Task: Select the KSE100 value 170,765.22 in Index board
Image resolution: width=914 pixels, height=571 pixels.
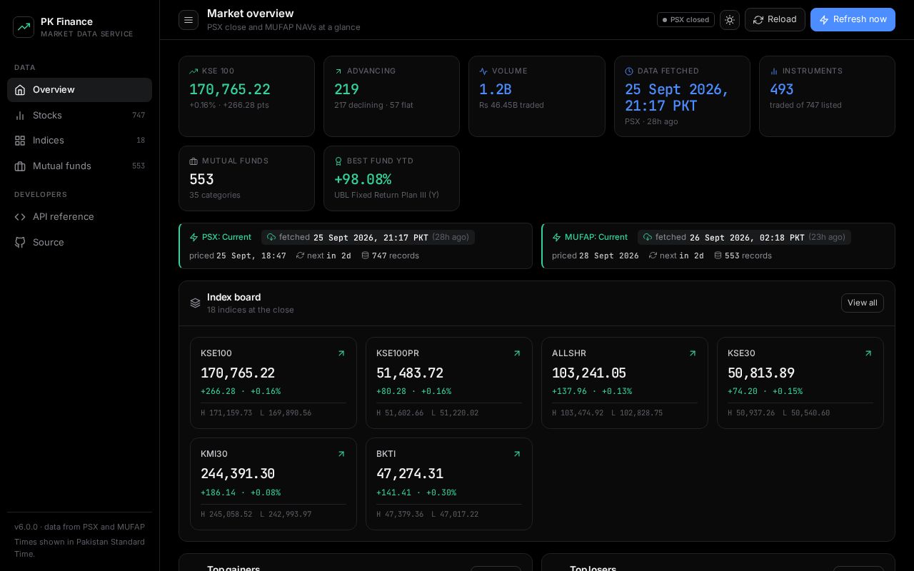Action: pos(238,373)
